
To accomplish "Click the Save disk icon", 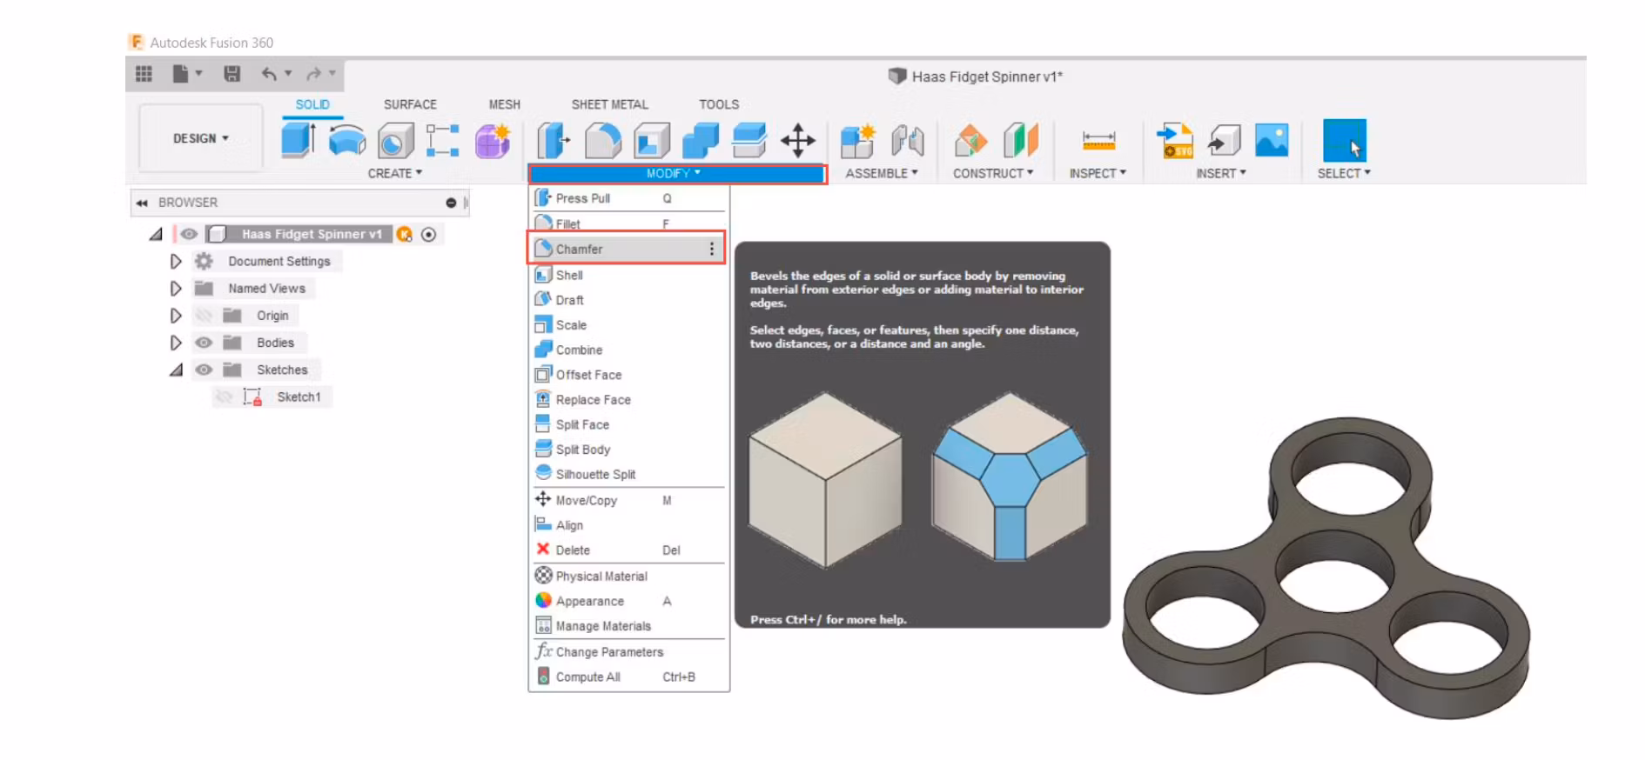I will (232, 75).
